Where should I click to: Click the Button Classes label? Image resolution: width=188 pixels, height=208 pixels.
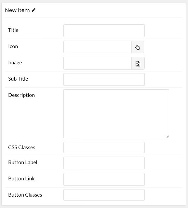coord(25,195)
